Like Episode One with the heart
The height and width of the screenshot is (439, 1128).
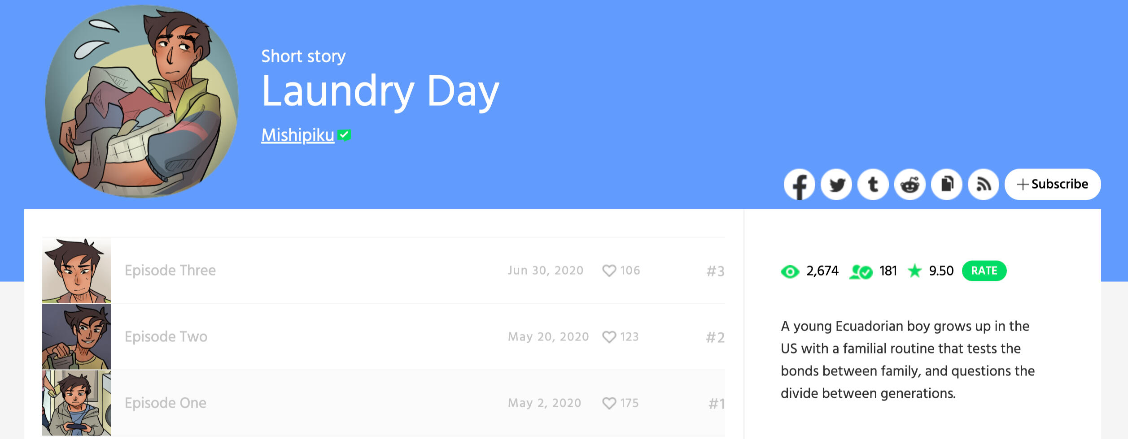coord(609,403)
